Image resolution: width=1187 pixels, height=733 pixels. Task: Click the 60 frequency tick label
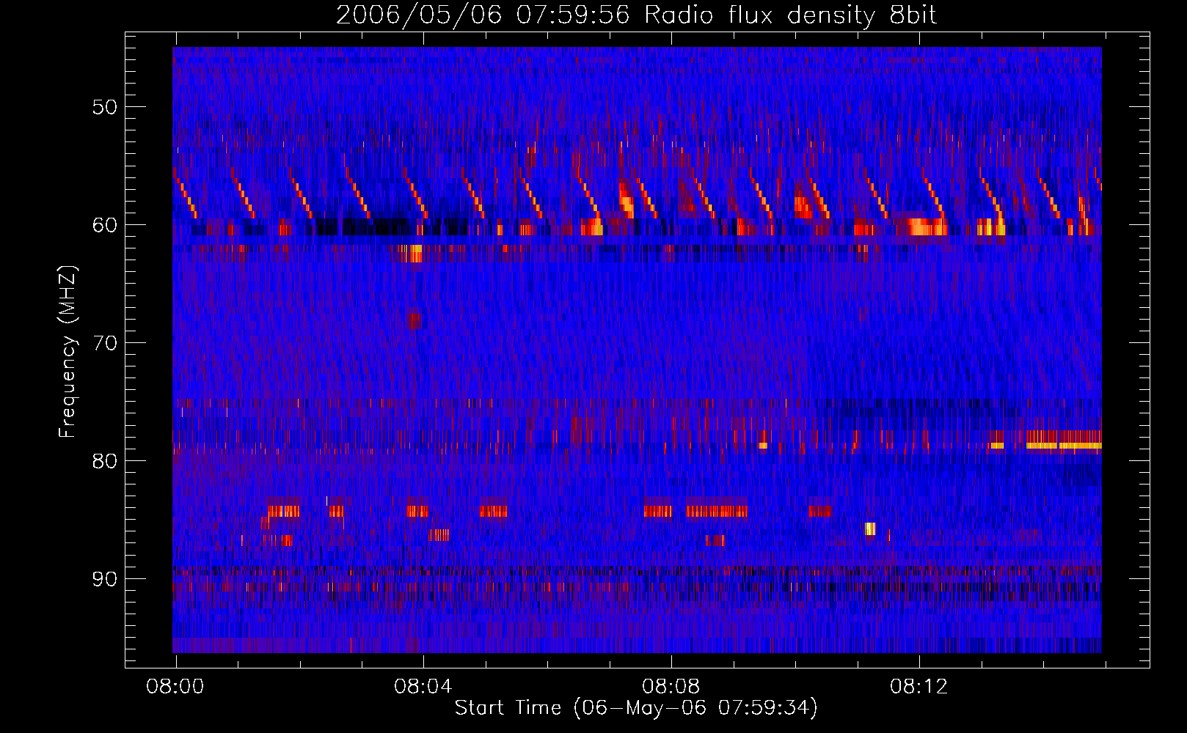tap(104, 224)
